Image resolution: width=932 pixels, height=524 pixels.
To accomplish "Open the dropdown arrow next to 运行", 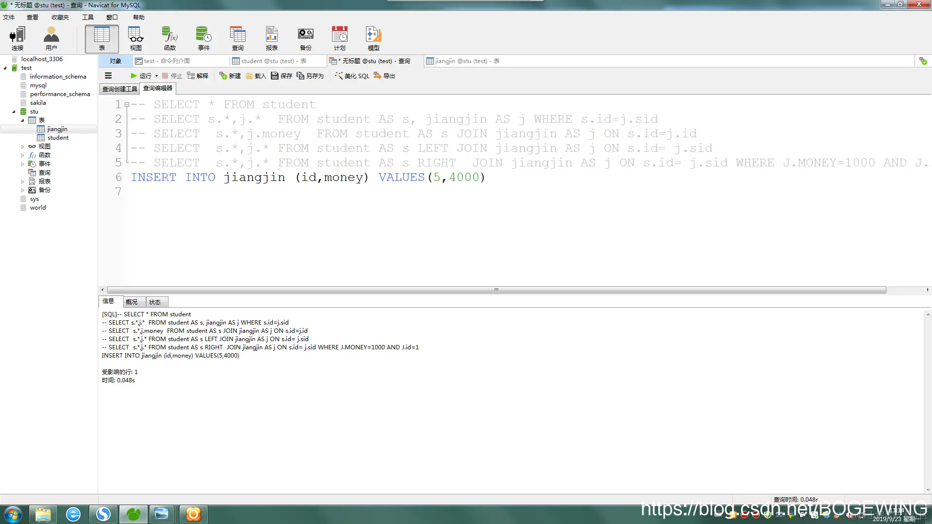I will (x=156, y=76).
